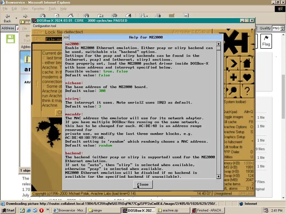This screenshot has width=286, height=214.
Task: Click the taskbar clock 2:41 PM
Action: pos(277,210)
